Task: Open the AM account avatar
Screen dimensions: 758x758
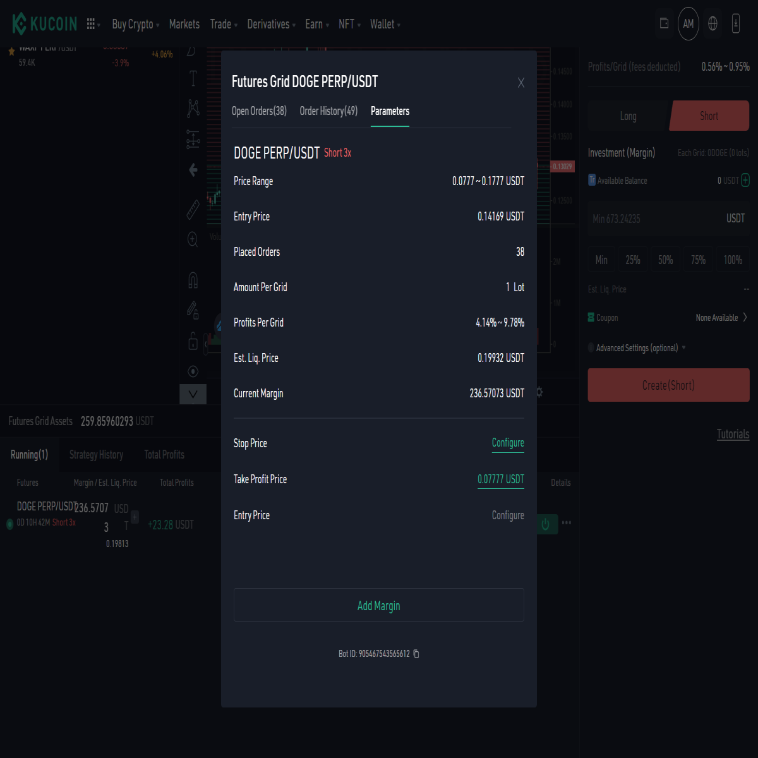Action: tap(689, 24)
